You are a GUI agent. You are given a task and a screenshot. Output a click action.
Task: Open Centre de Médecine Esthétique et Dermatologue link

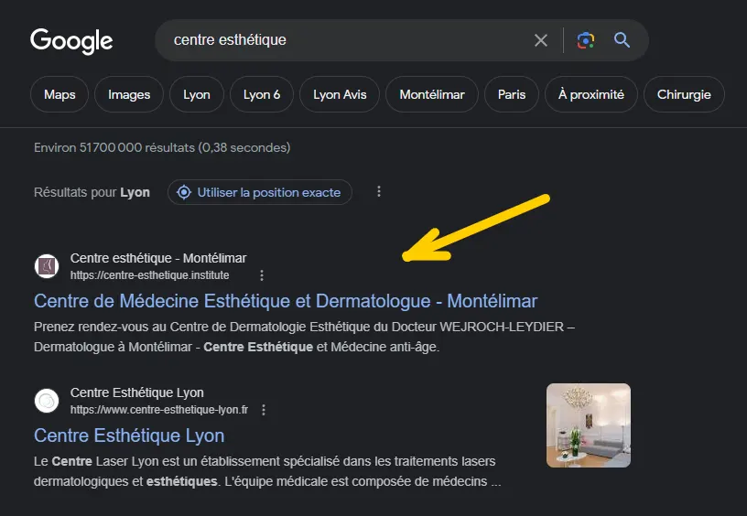coord(286,301)
